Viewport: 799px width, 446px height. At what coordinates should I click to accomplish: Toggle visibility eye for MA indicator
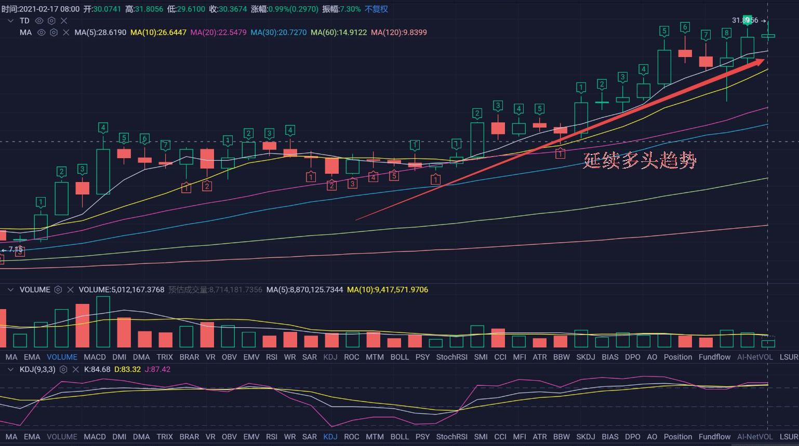pos(41,32)
